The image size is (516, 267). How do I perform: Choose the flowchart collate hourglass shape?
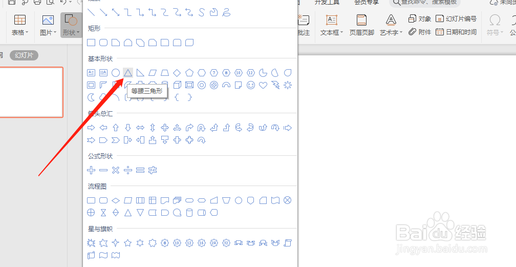click(103, 213)
